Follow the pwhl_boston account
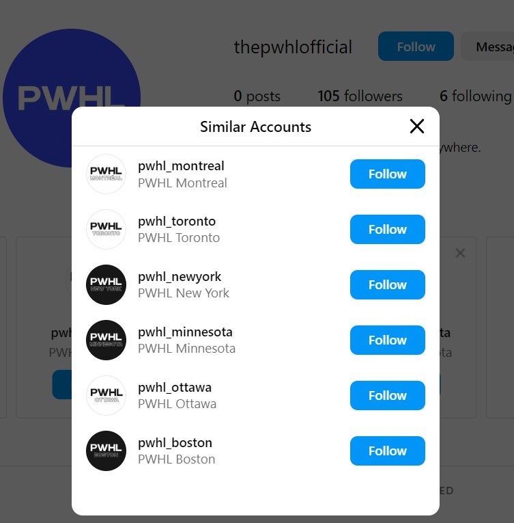This screenshot has width=514, height=523. coord(387,451)
